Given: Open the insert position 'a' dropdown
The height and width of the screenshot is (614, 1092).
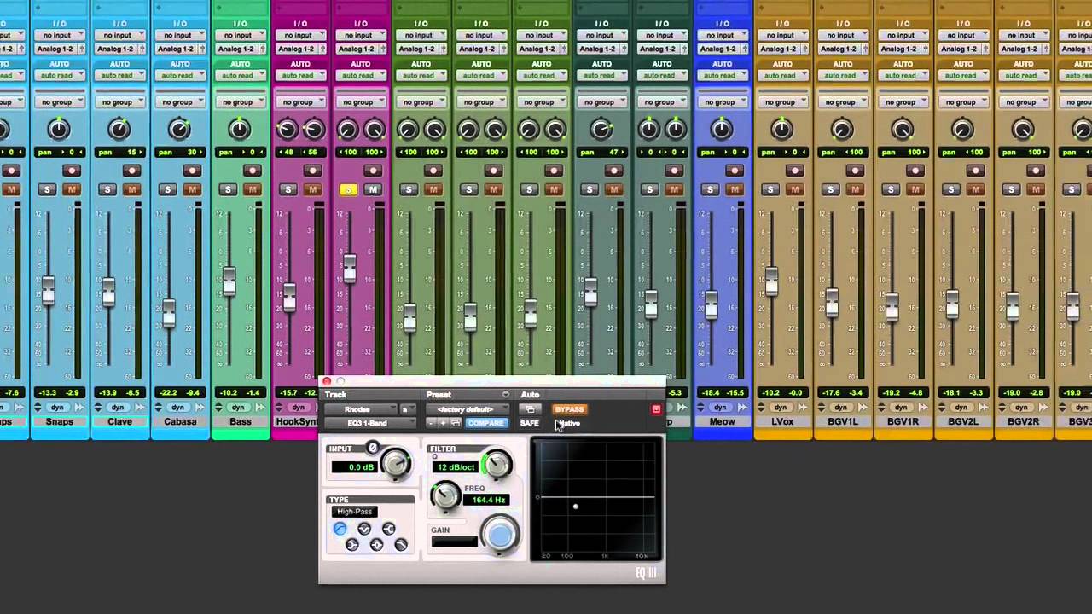Looking at the screenshot, I should tap(408, 409).
